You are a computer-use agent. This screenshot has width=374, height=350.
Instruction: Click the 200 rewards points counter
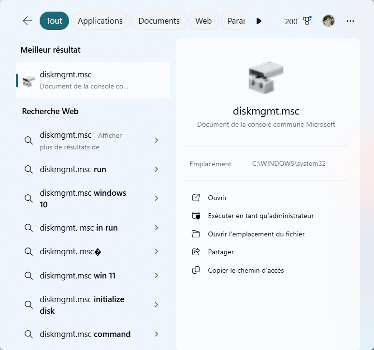[291, 22]
